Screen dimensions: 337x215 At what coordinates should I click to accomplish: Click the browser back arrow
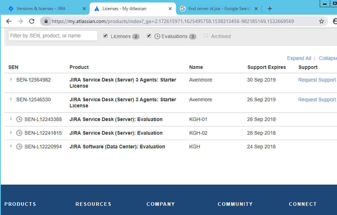[x=9, y=21]
